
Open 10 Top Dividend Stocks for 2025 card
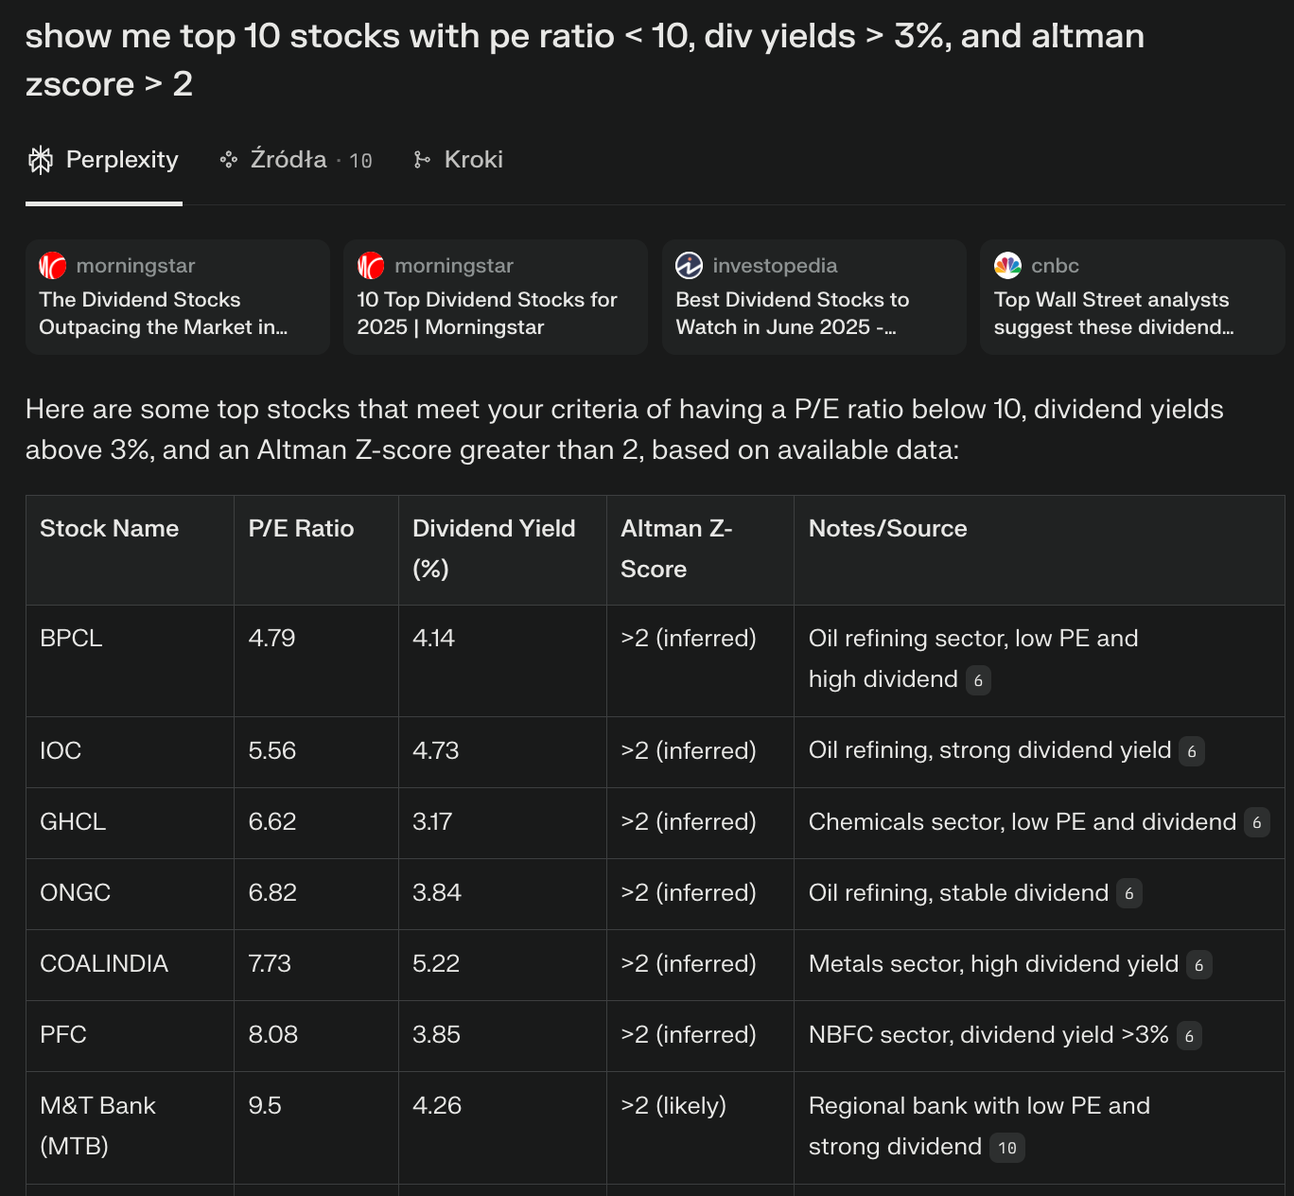pyautogui.click(x=496, y=297)
